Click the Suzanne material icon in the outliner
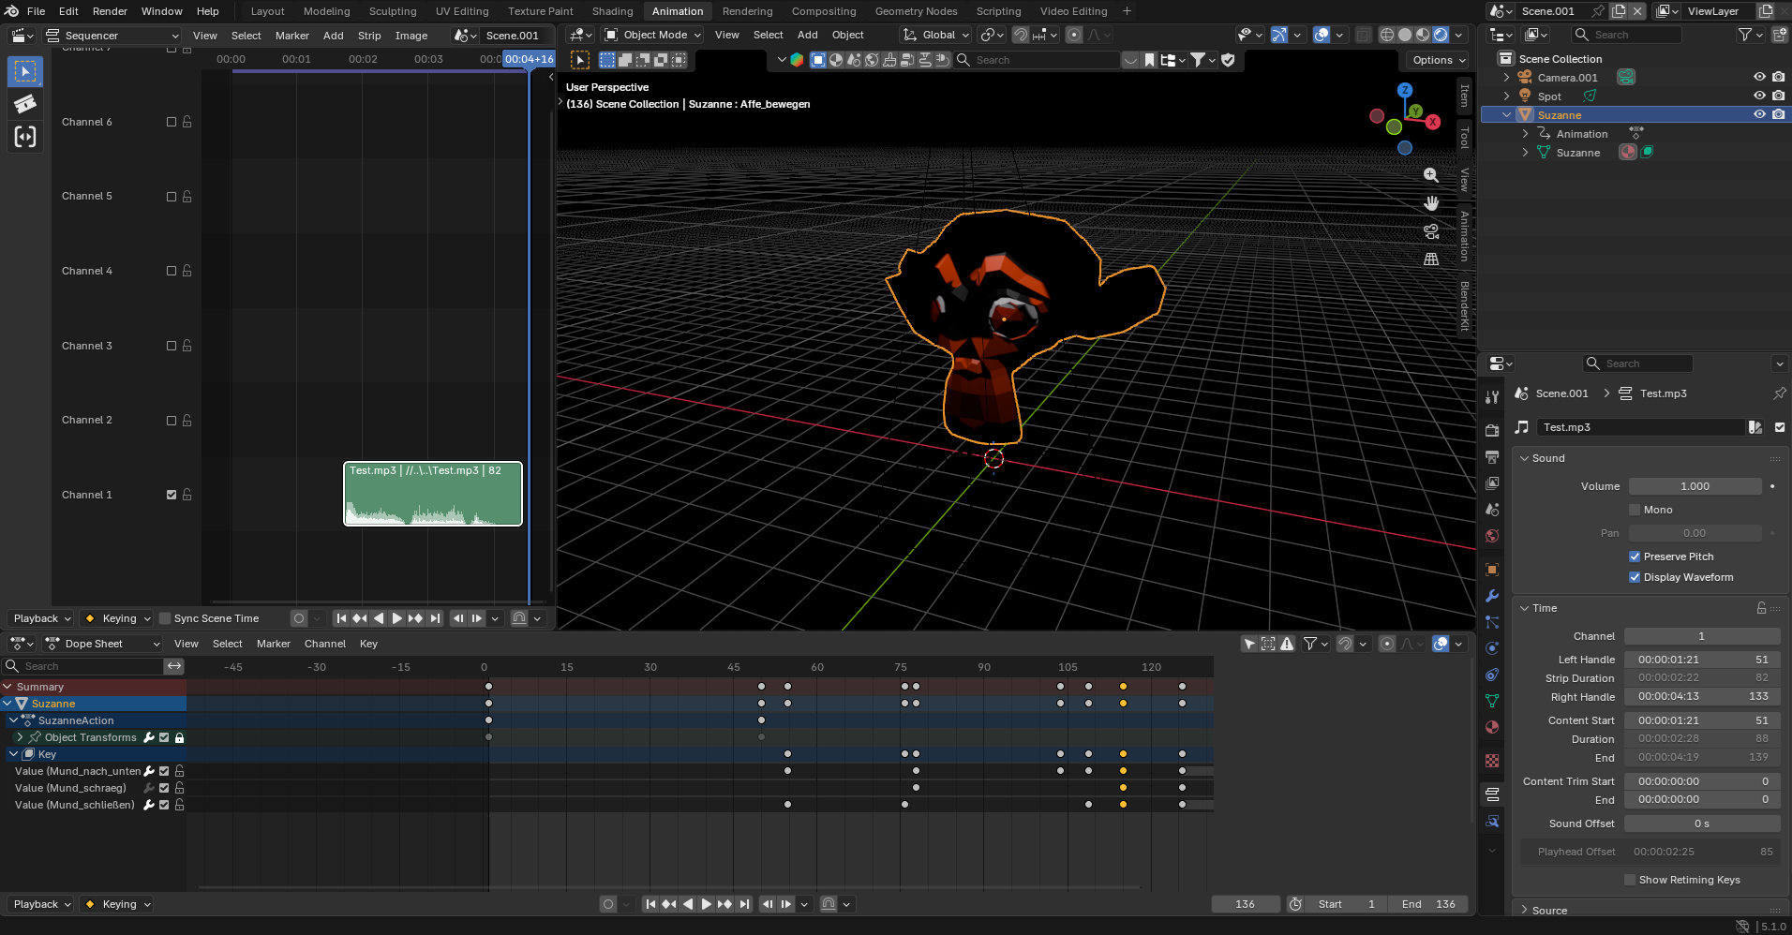1792x935 pixels. point(1628,153)
